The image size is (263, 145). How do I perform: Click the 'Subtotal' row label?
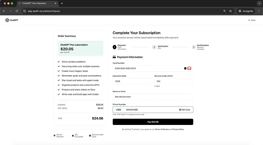61,105
